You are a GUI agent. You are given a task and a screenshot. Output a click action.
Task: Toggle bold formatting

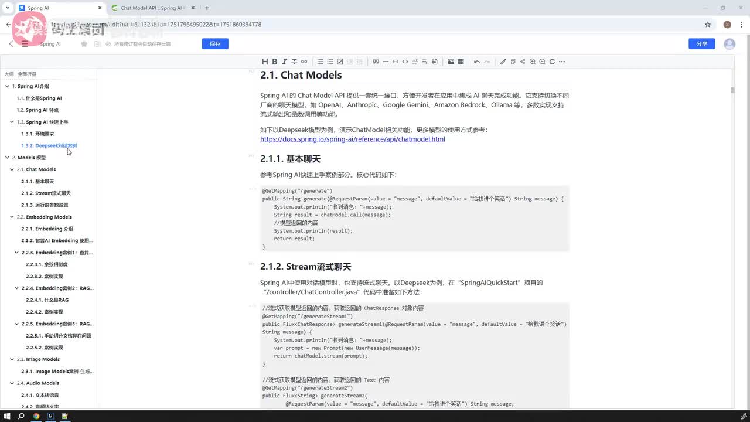pyautogui.click(x=275, y=62)
